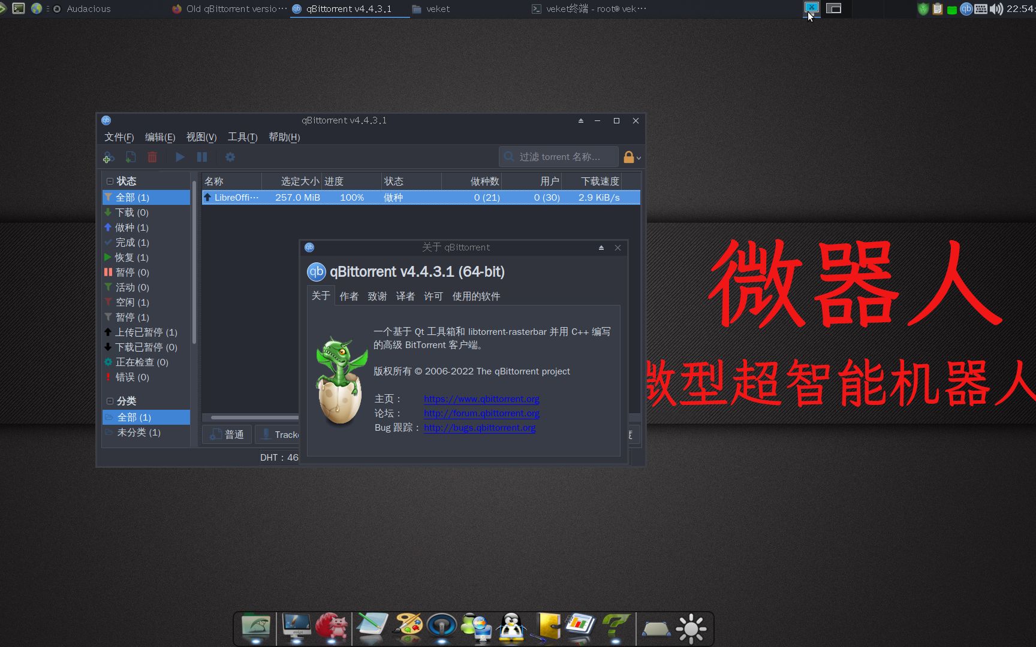
Task: Collapse the 分类 section in sidebar
Action: tap(110, 401)
